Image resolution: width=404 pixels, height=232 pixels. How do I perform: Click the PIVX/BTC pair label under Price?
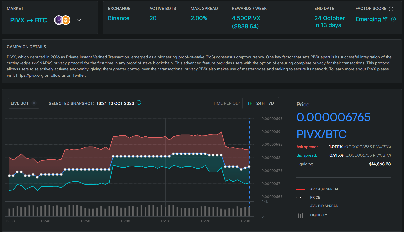point(321,134)
